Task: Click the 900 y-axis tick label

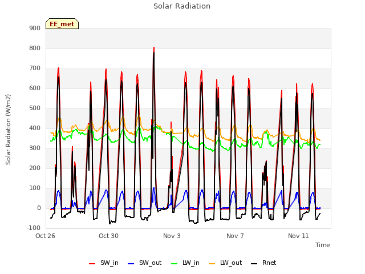Action: [x=35, y=29]
